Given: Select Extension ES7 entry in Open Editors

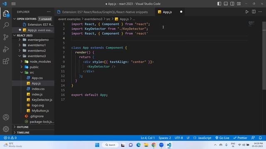Looking at the screenshot, I should (33, 24).
